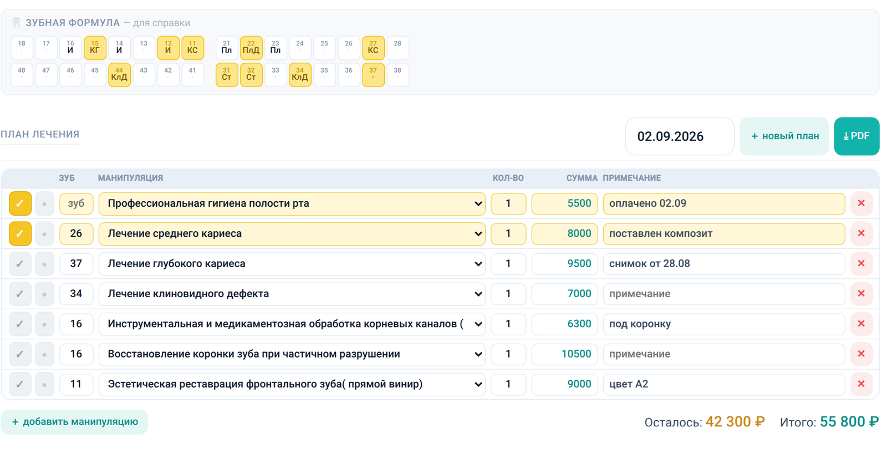Mark Эстетическая реставрация as done
The width and height of the screenshot is (887, 464).
pyautogui.click(x=20, y=384)
